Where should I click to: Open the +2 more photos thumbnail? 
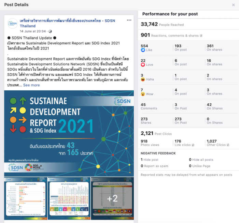coord(112,198)
